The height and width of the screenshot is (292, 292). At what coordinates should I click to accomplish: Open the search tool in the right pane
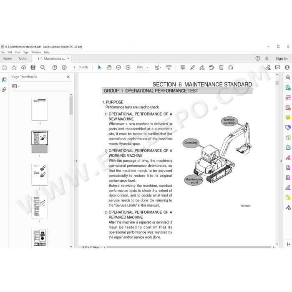288,78
